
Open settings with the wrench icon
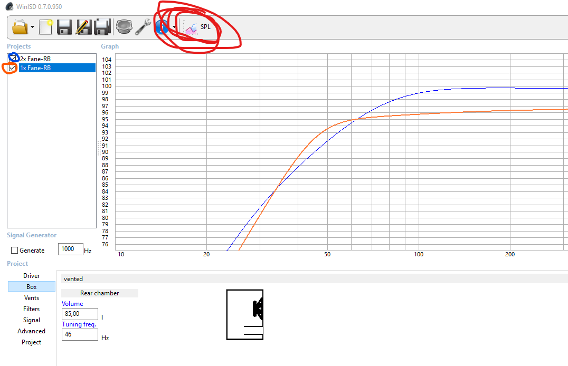click(143, 27)
